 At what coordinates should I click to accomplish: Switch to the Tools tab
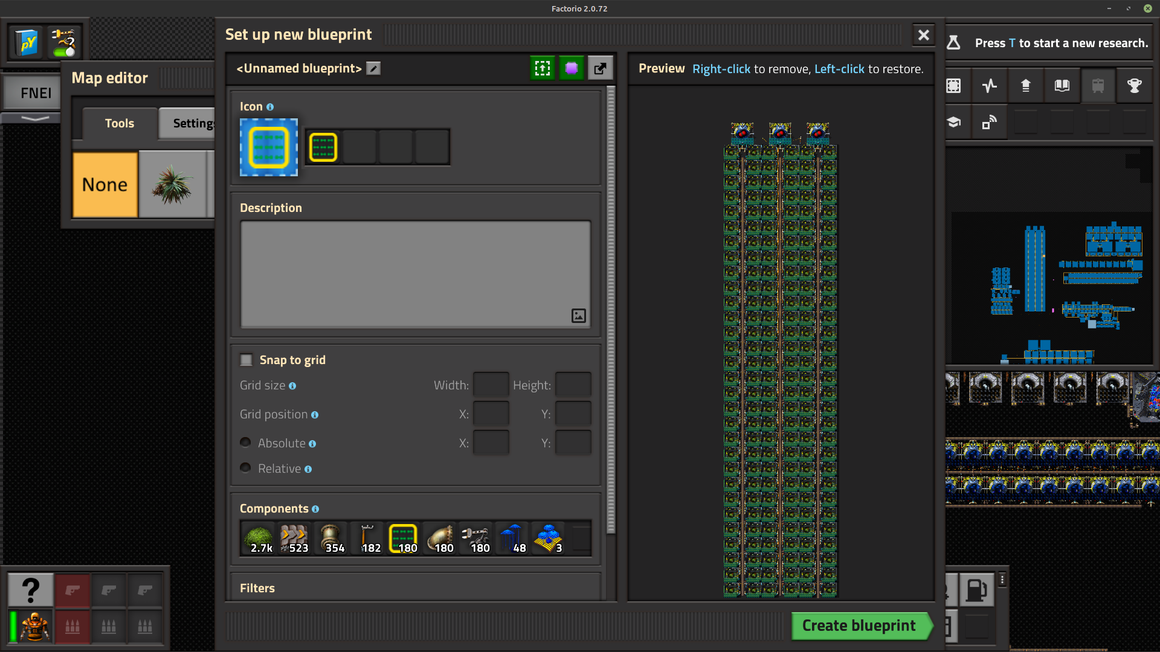click(119, 123)
